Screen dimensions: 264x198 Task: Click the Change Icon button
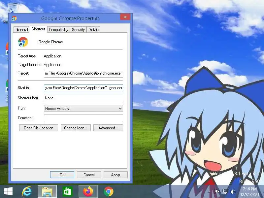tap(76, 128)
